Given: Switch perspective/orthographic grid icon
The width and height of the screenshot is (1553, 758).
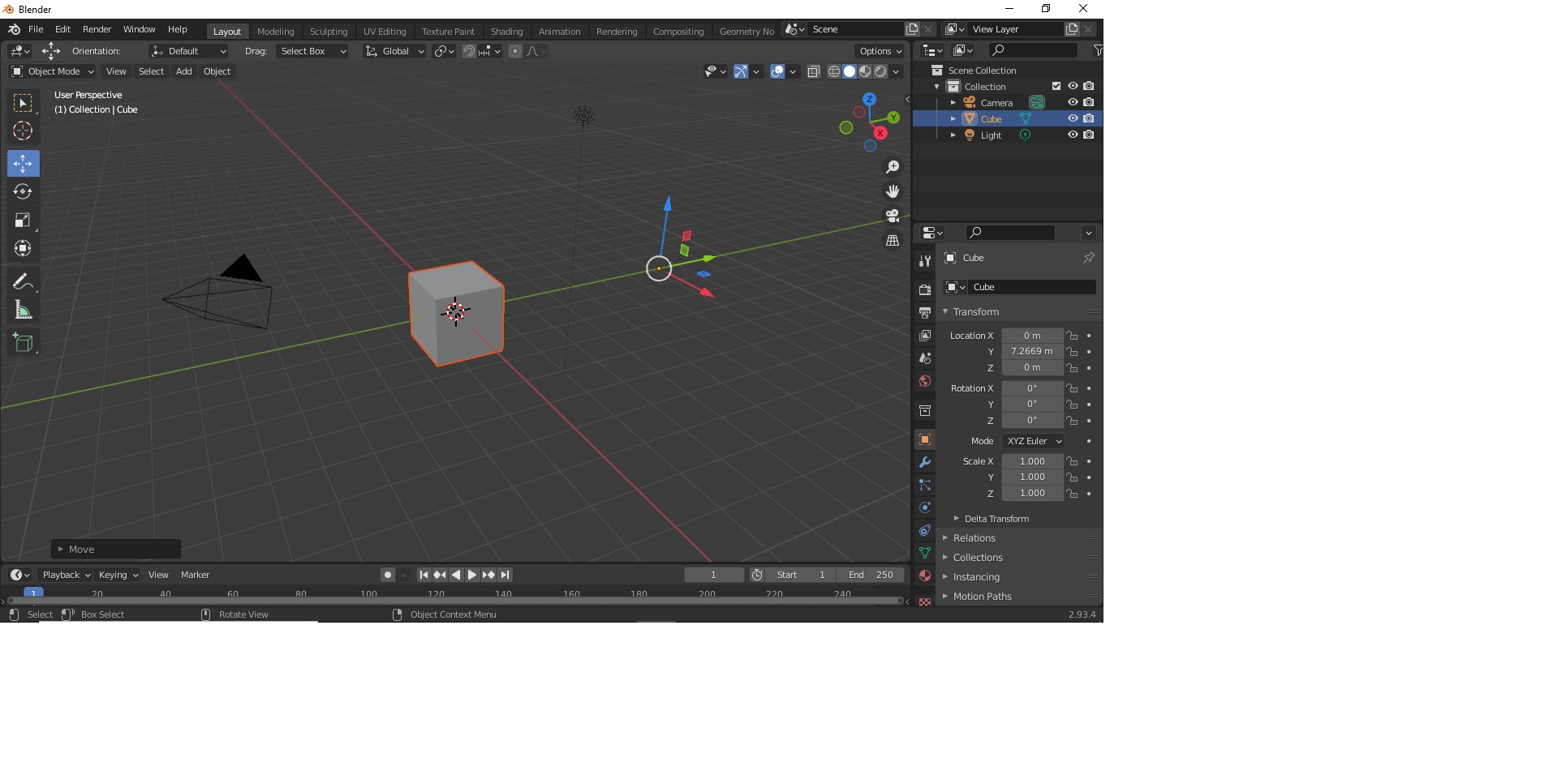Looking at the screenshot, I should click(x=893, y=241).
